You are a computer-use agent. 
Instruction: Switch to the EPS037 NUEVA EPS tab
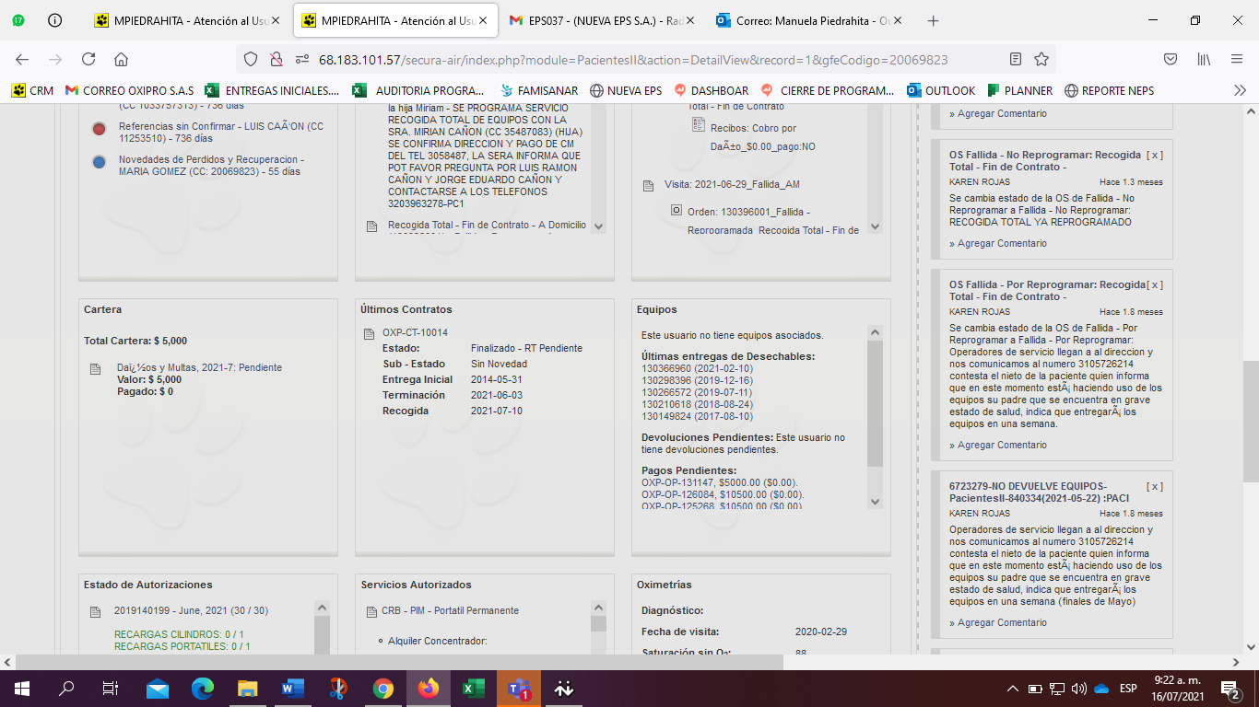pyautogui.click(x=604, y=20)
